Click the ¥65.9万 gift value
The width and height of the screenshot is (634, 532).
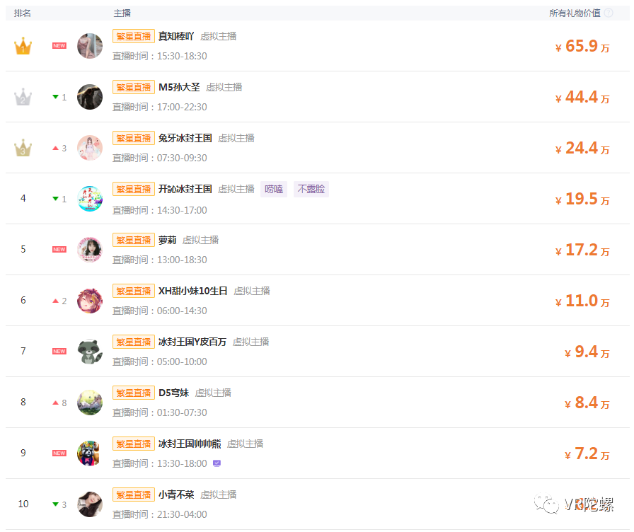click(582, 46)
